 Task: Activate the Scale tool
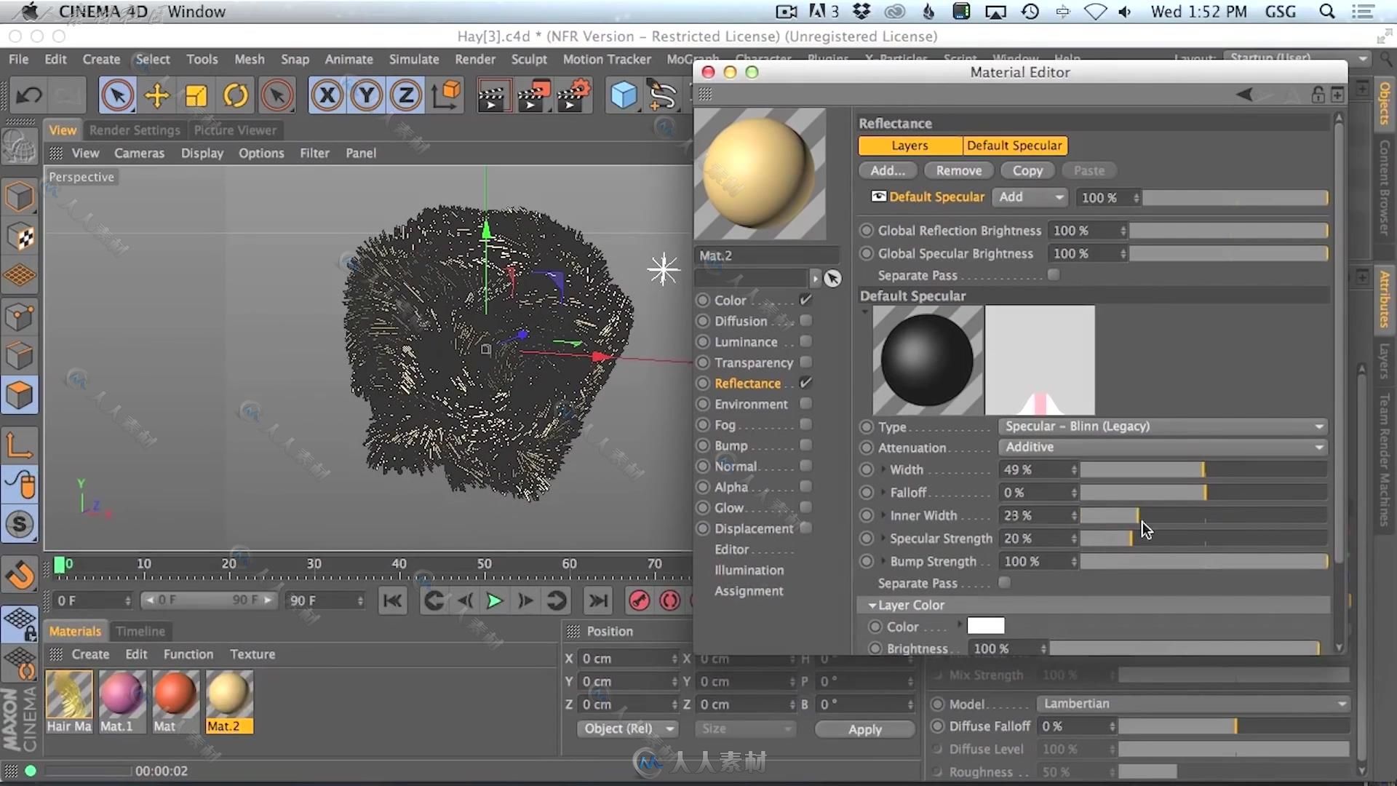coord(196,95)
